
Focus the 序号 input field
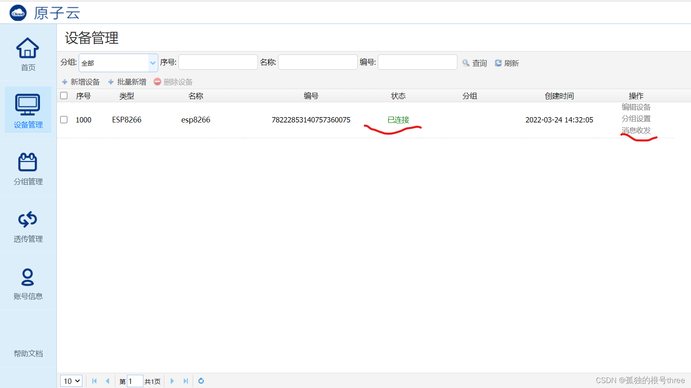pyautogui.click(x=218, y=62)
